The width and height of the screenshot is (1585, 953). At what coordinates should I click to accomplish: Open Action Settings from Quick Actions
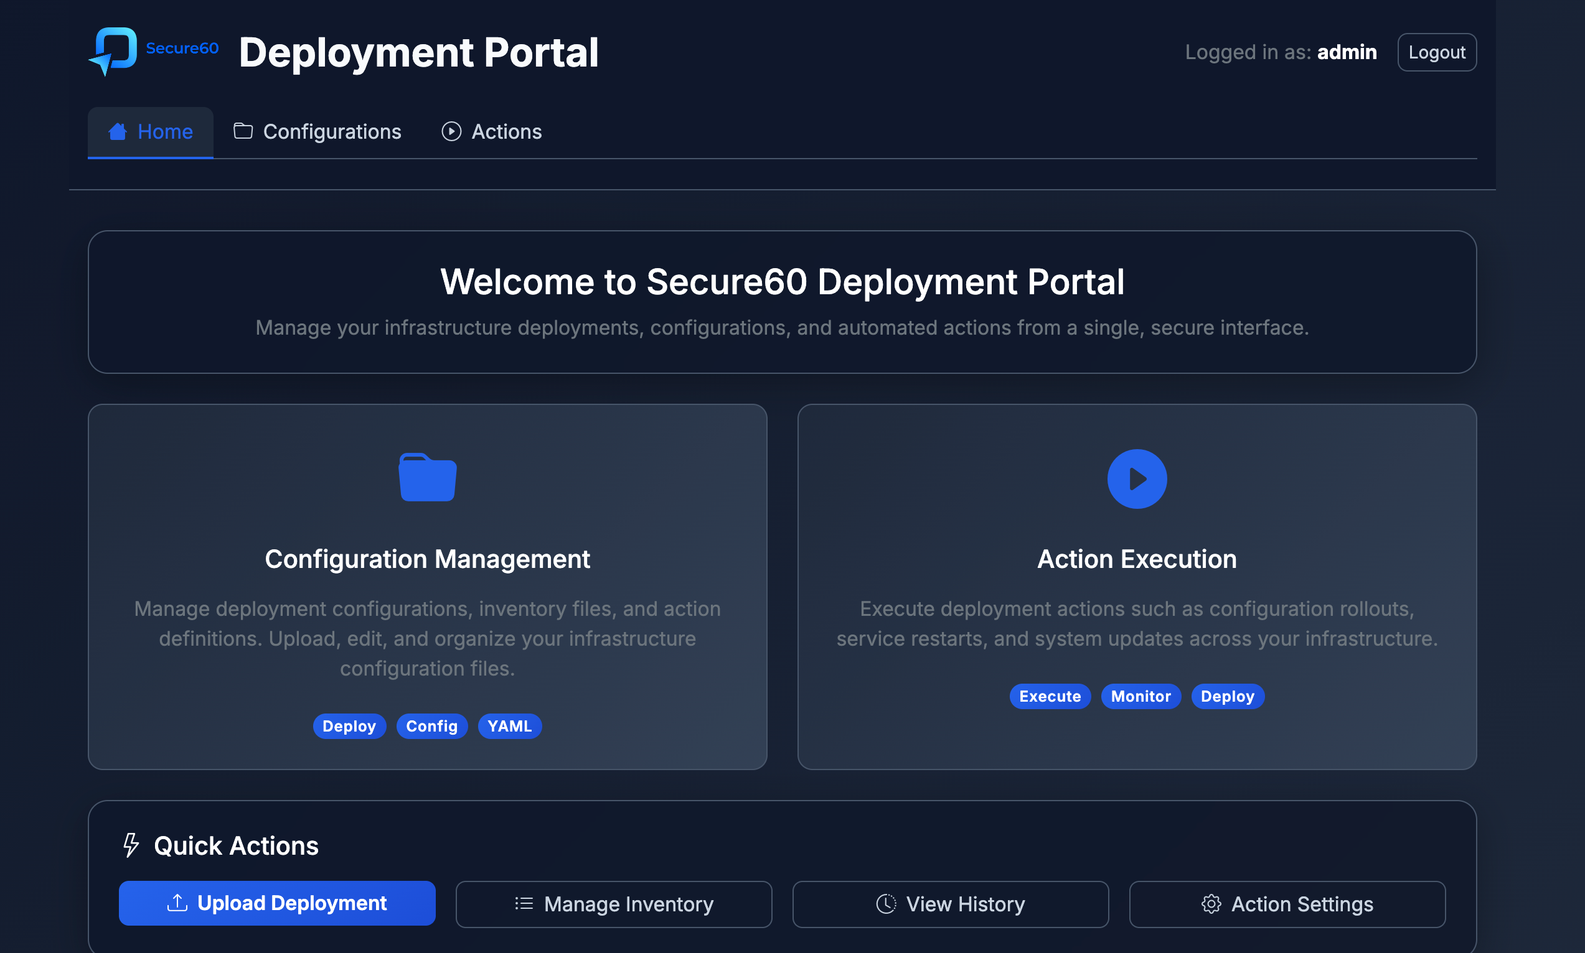[x=1286, y=904]
